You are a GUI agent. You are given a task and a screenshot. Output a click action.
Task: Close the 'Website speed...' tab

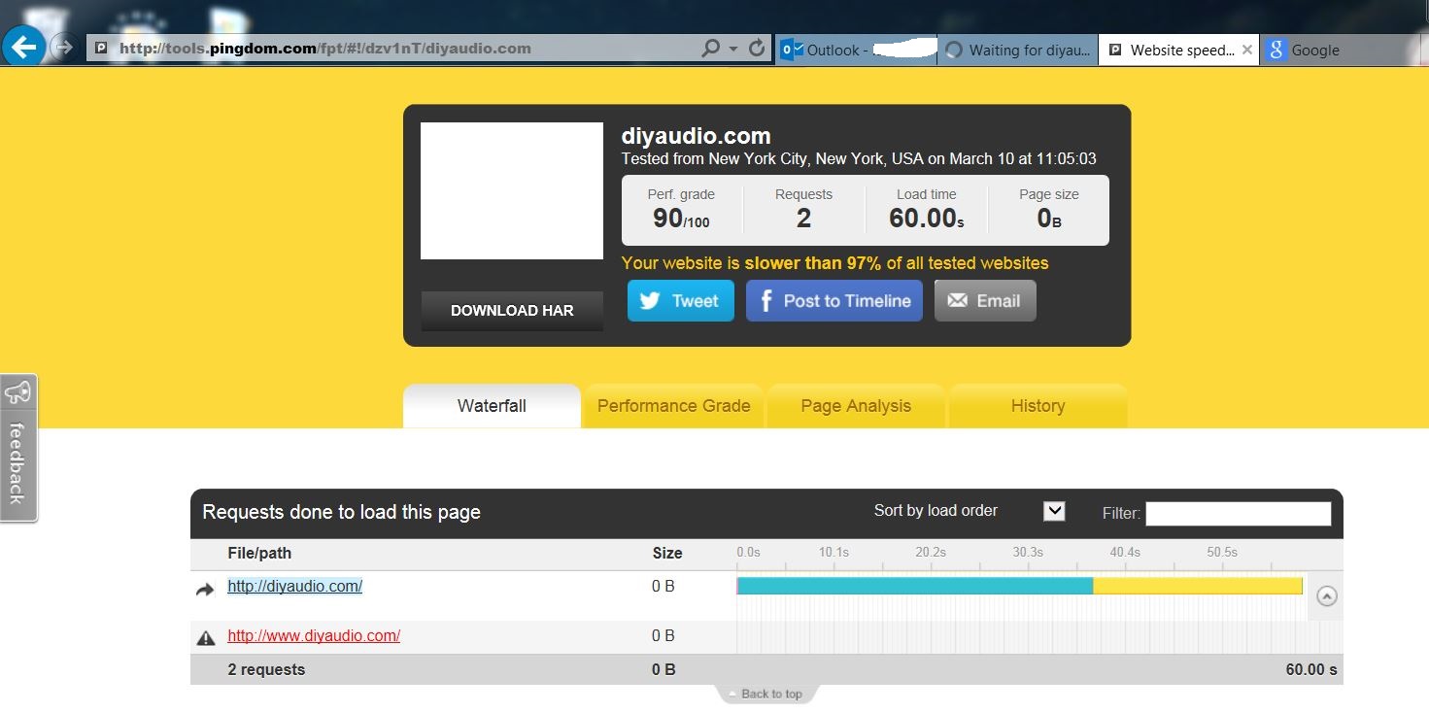1247,50
